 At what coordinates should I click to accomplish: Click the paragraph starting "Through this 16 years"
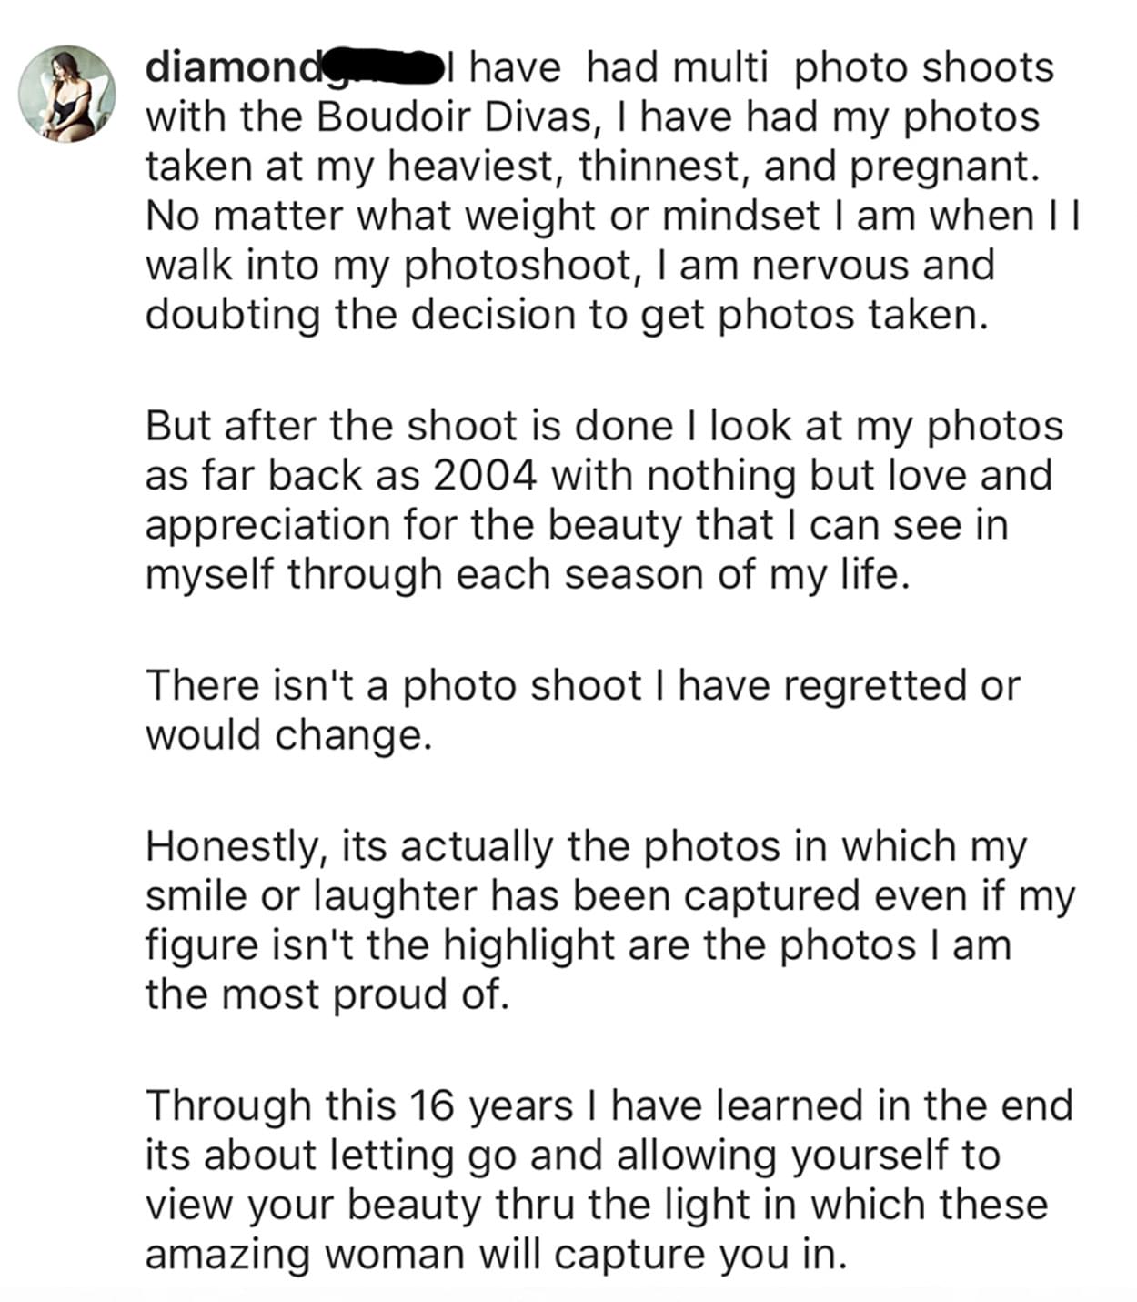point(609,1179)
